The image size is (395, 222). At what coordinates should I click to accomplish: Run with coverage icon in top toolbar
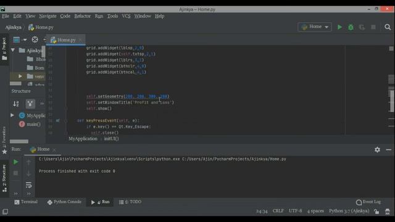pyautogui.click(x=362, y=27)
